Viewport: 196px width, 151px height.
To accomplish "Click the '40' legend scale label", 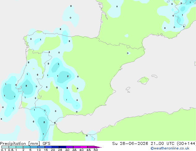I will pyautogui.click(x=81, y=150).
